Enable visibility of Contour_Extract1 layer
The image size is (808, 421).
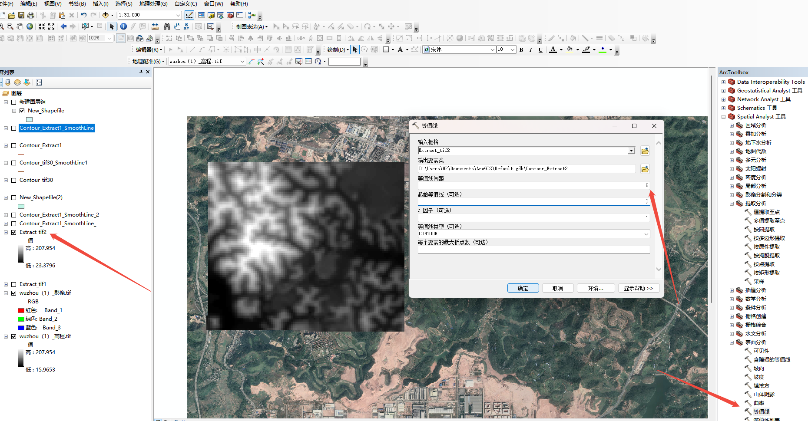pos(13,145)
